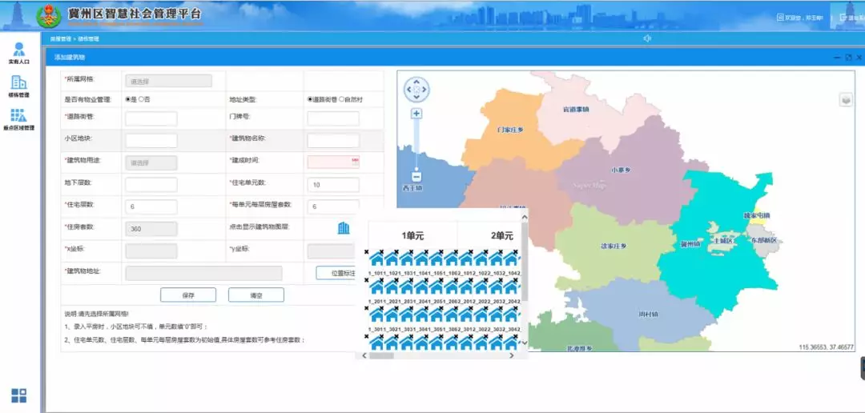Screen dimensions: 865x413
Task: Click the map zoom slider track
Action: [x=416, y=143]
